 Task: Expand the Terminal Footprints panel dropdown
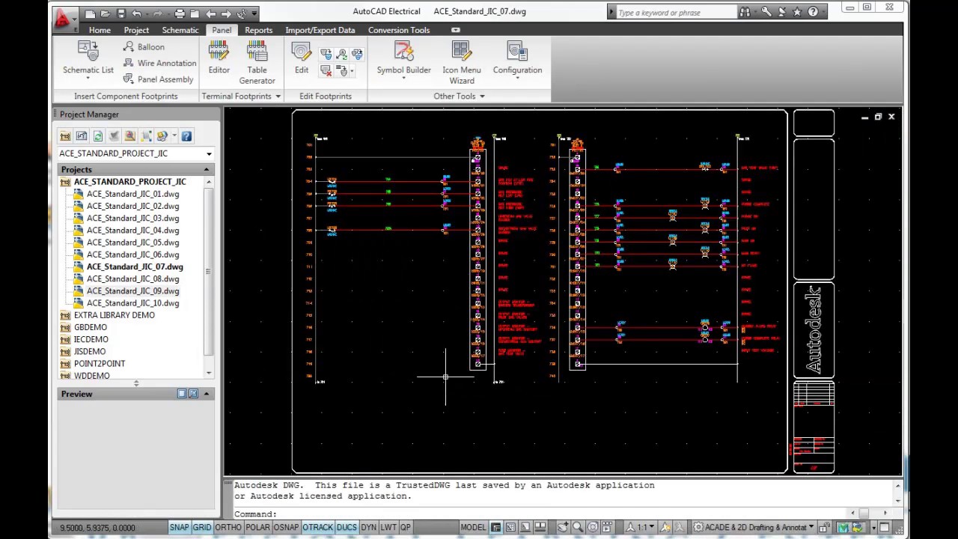[x=278, y=97]
